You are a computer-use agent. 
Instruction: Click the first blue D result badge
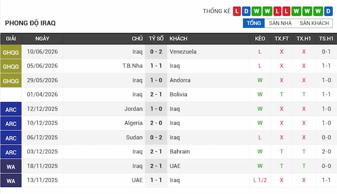pos(246,11)
